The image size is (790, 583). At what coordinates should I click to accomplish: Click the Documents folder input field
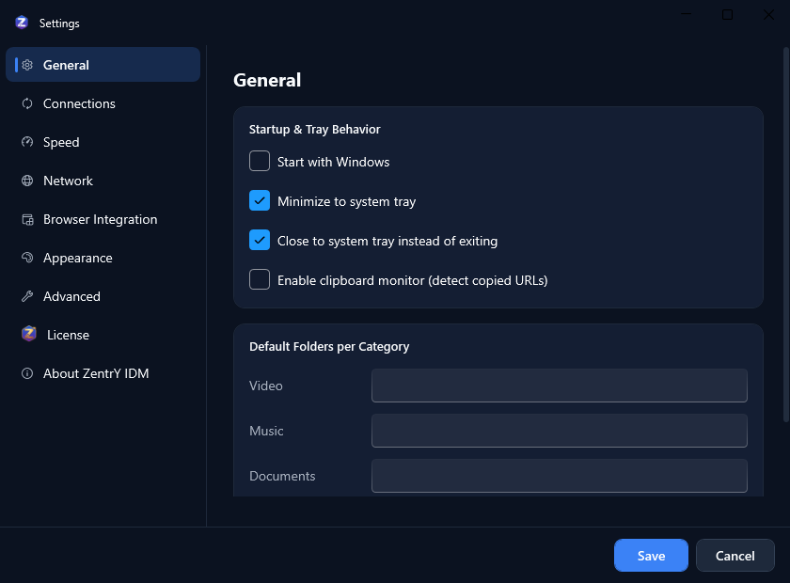[x=560, y=476]
